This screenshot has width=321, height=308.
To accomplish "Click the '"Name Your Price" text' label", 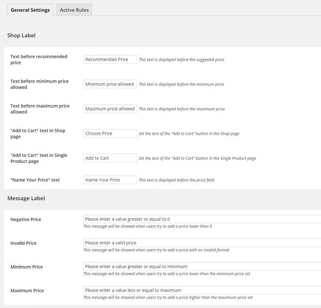I will click(x=35, y=180).
